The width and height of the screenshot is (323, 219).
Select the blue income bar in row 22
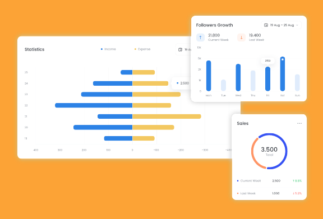[x=94, y=105]
